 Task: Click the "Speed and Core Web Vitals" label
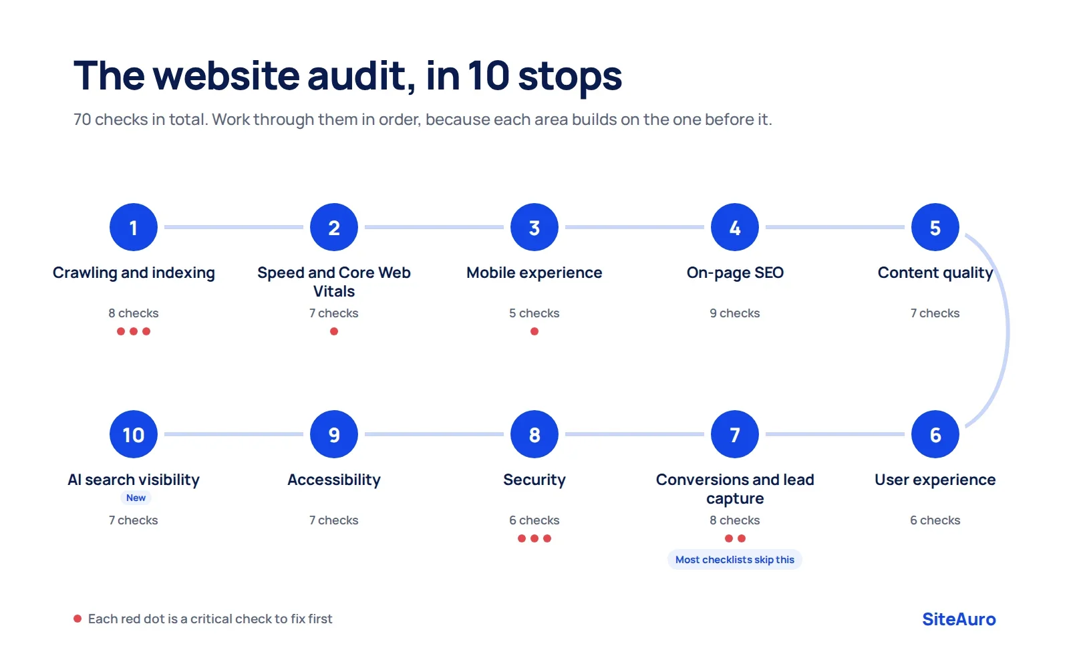click(334, 282)
